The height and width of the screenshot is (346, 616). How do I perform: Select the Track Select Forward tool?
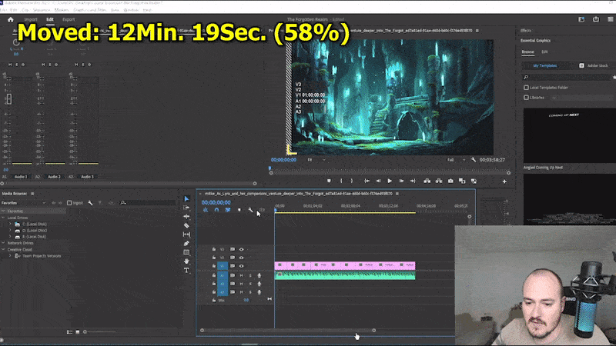186,208
